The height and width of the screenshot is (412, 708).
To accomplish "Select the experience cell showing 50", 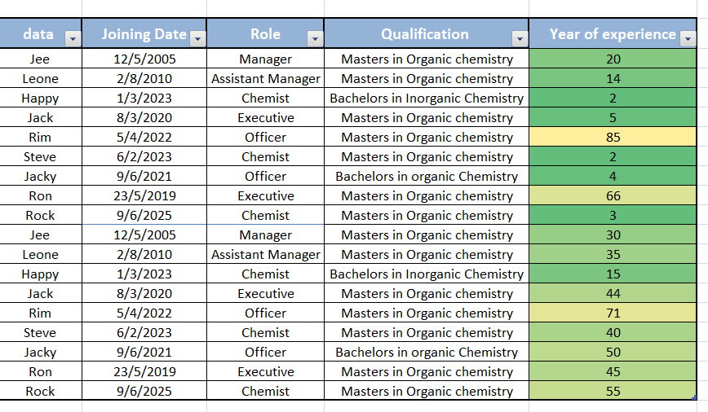I will (613, 352).
